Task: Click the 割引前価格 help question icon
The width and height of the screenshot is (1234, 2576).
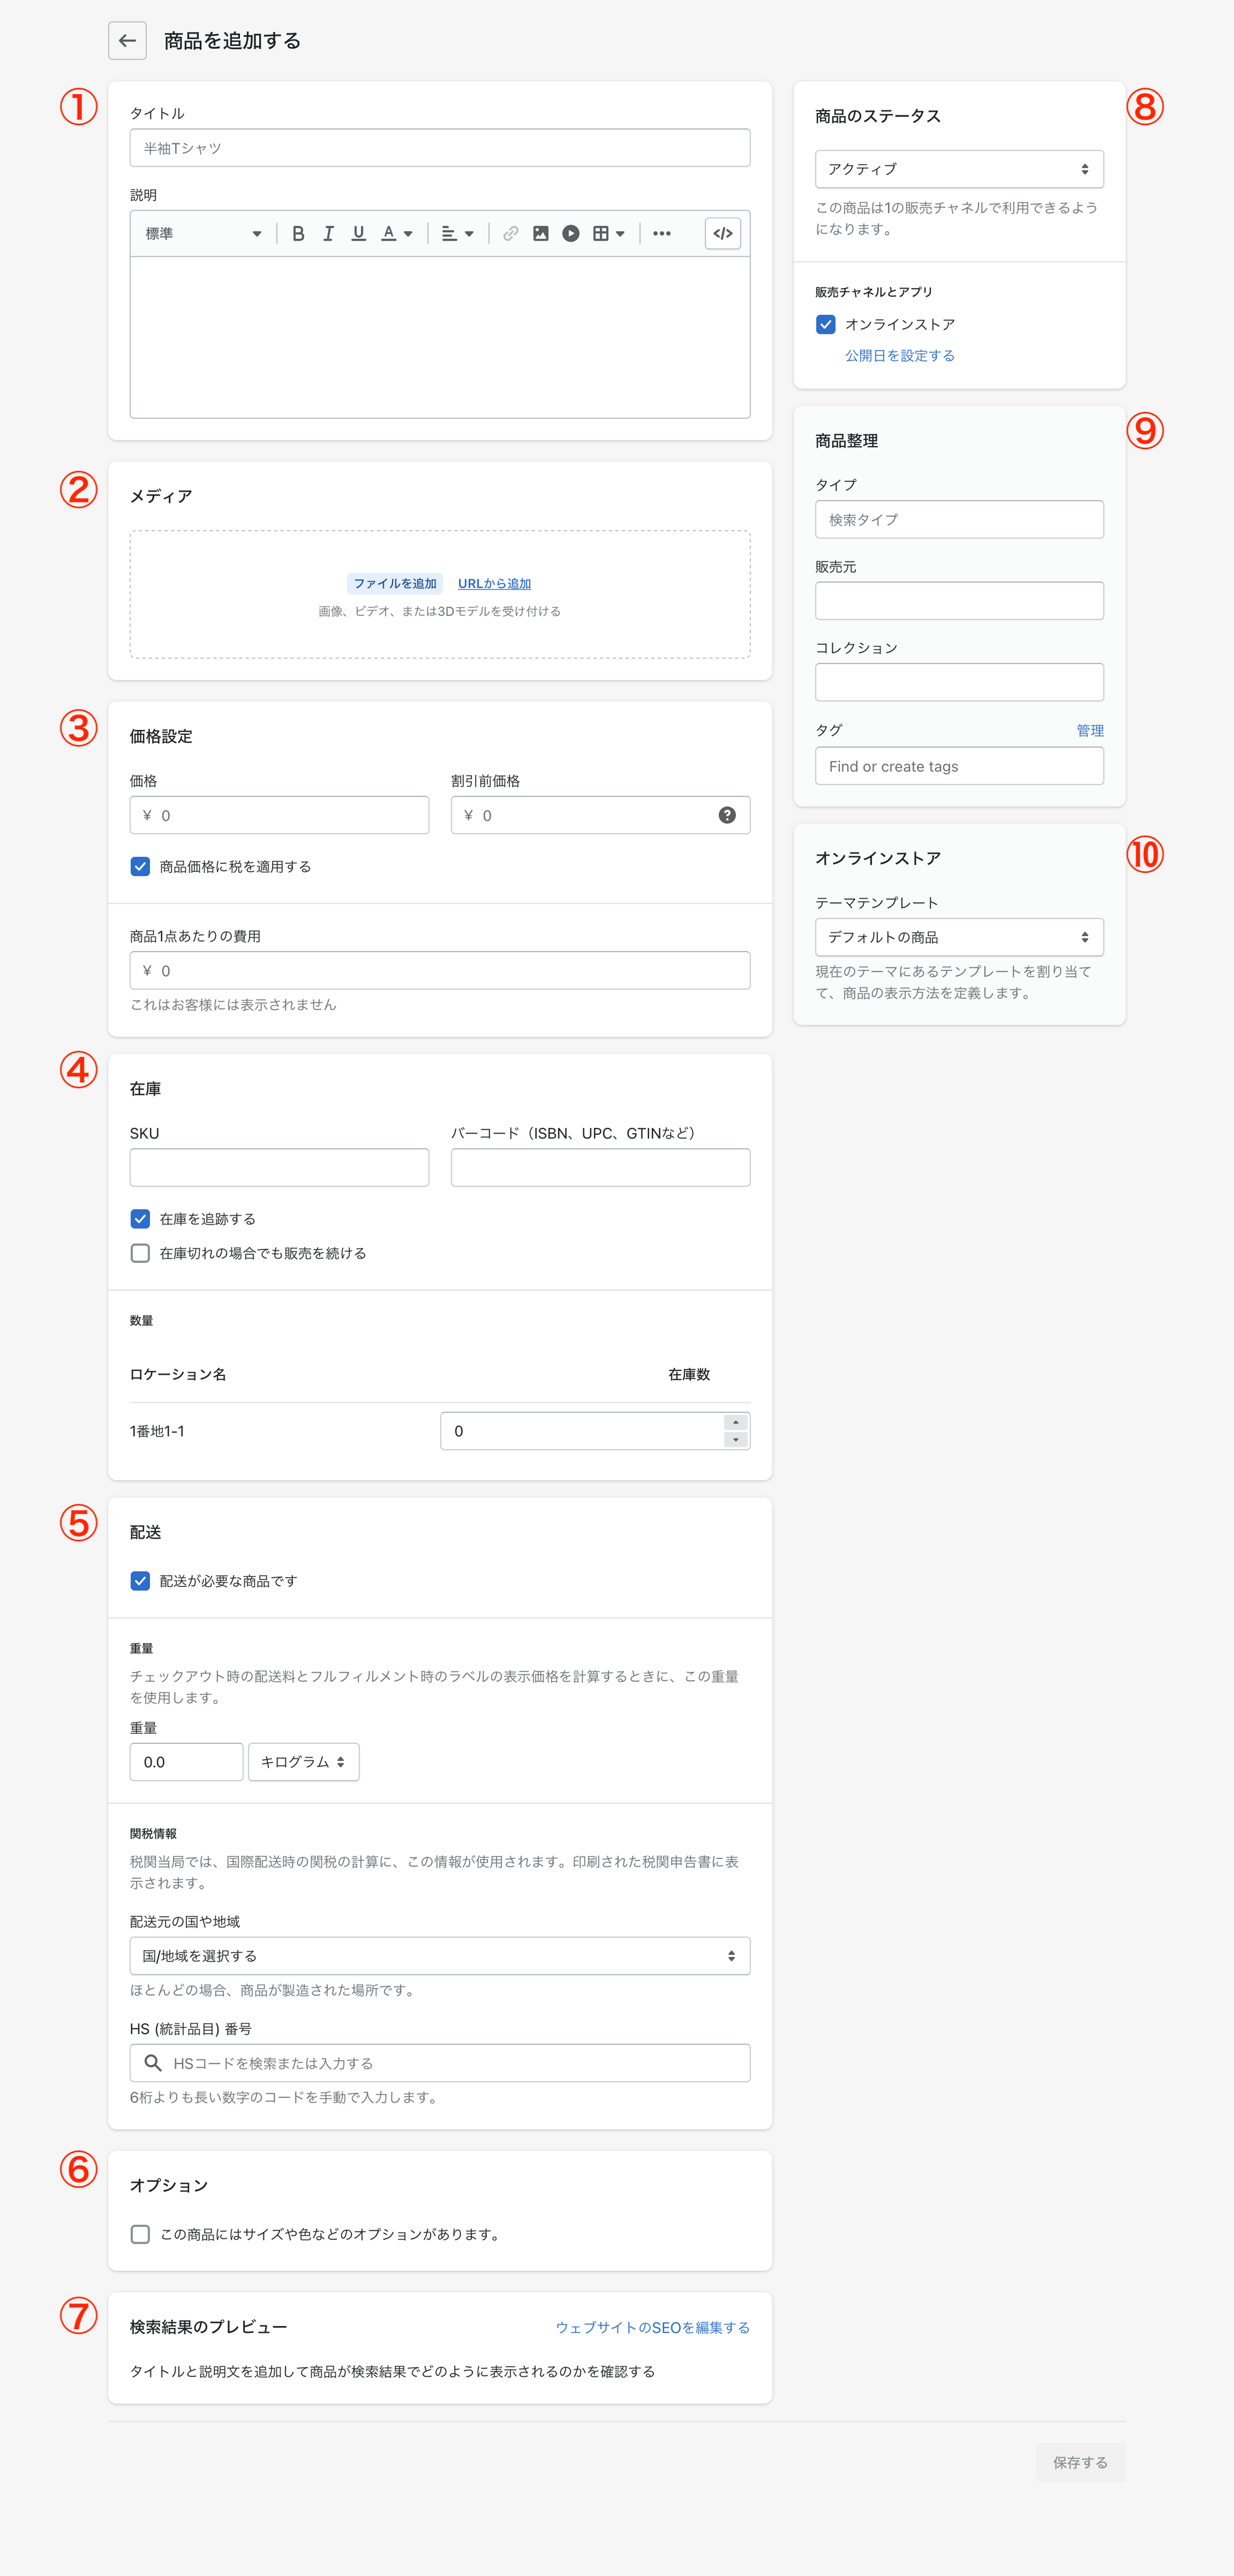Action: (x=727, y=815)
